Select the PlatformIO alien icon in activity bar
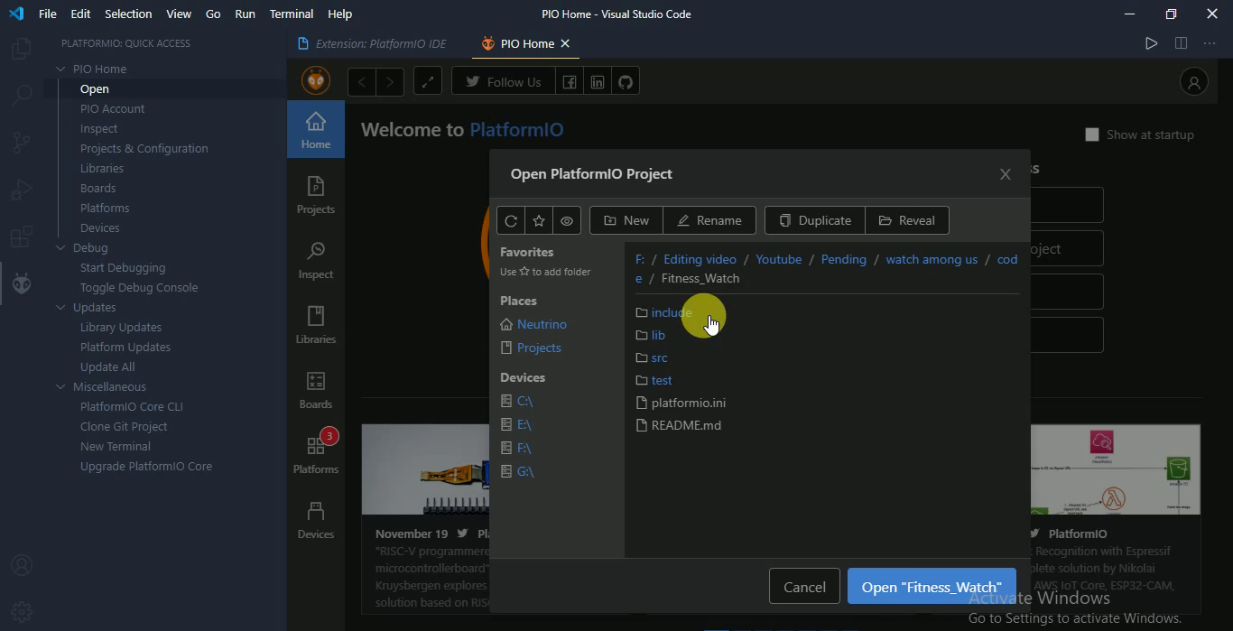 pyautogui.click(x=21, y=283)
